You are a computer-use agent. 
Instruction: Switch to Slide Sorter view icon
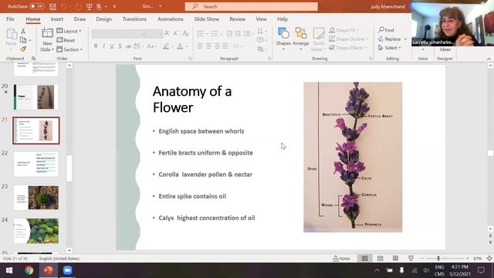point(380,259)
